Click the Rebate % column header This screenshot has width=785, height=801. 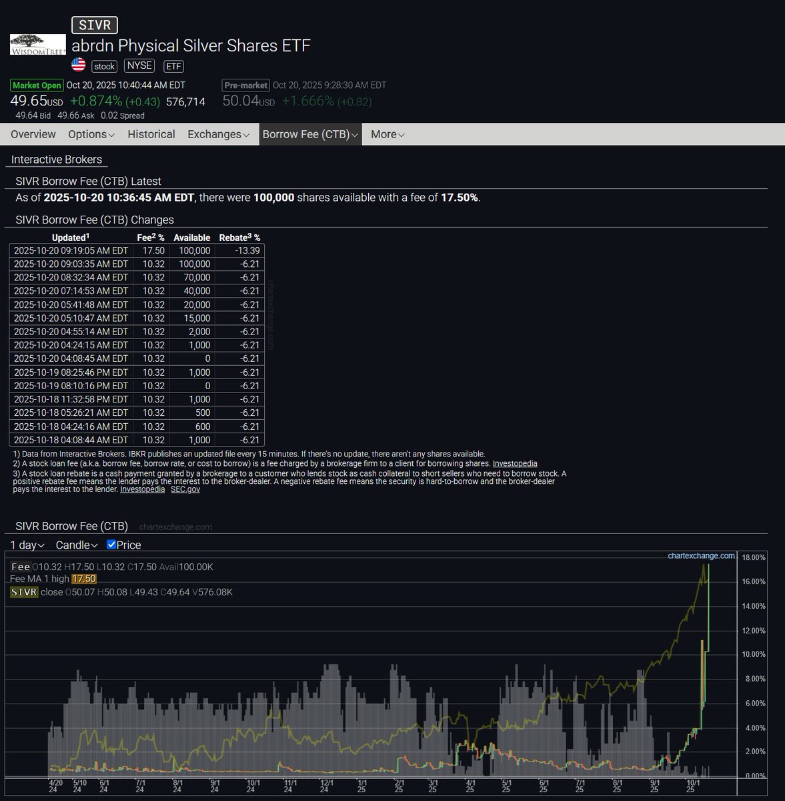pos(240,238)
